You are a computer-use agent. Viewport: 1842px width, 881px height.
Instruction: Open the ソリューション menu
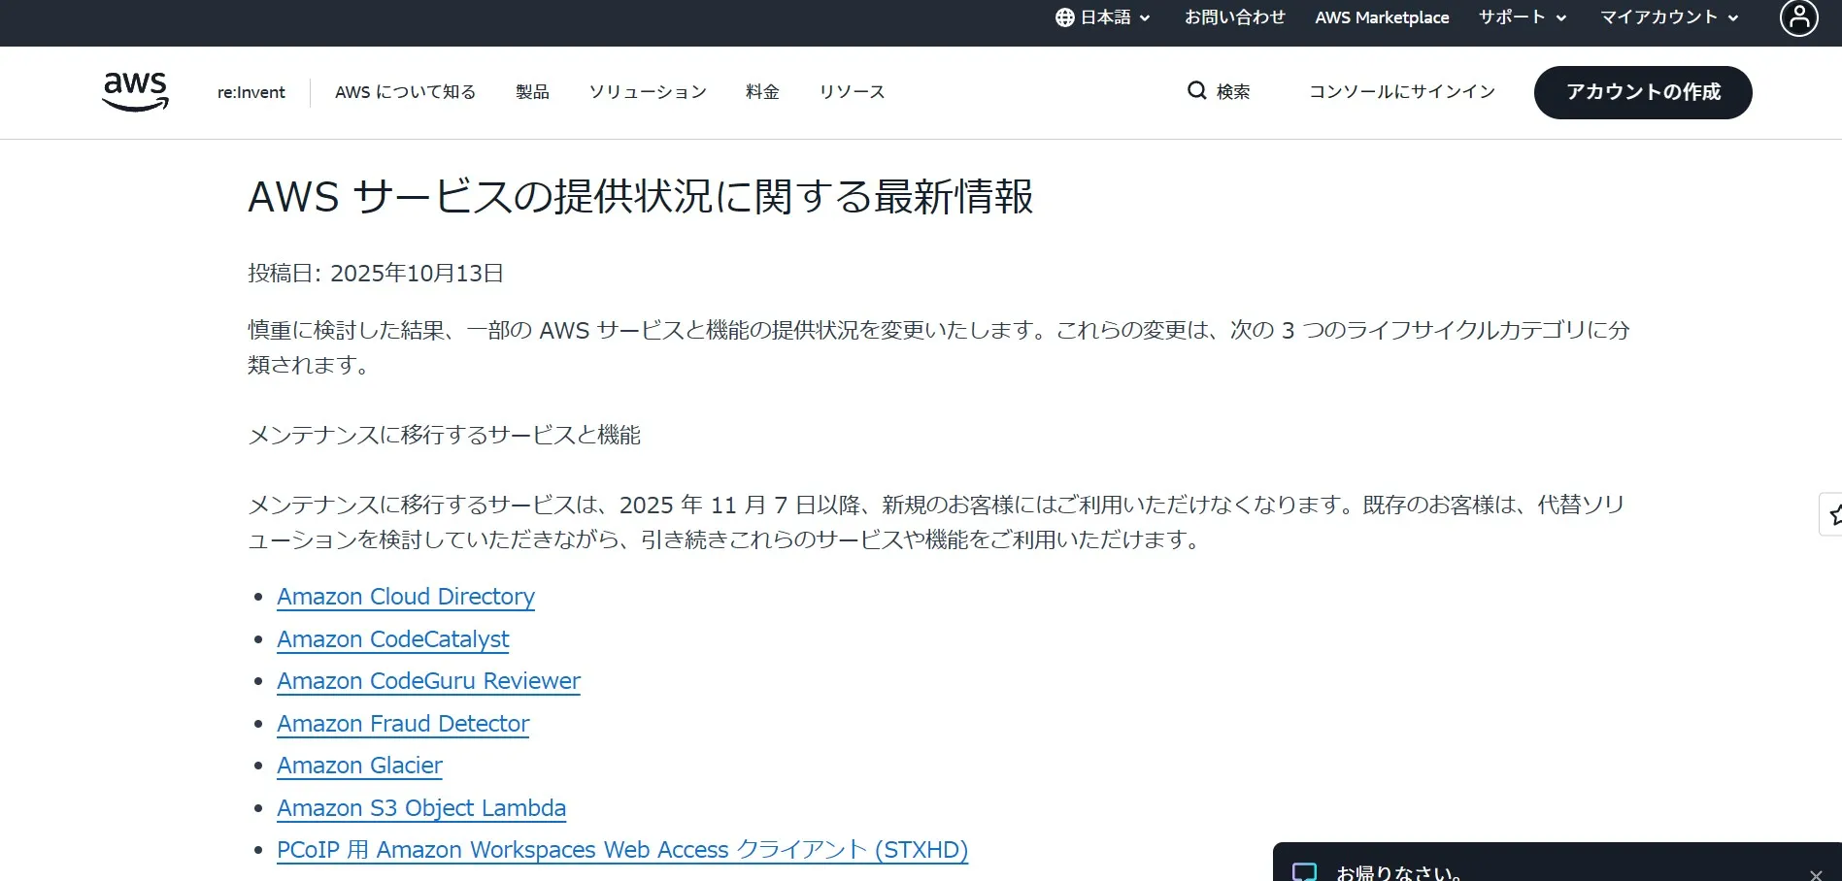(647, 91)
